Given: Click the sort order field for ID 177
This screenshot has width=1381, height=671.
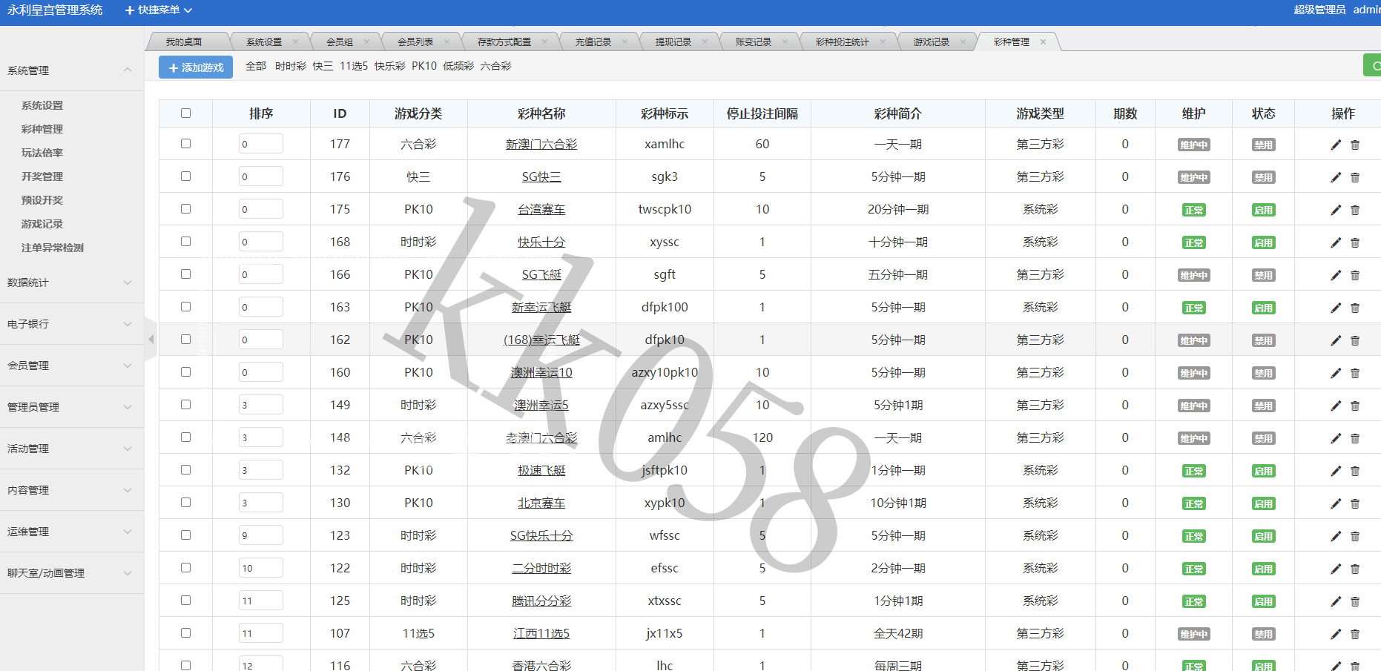Looking at the screenshot, I should tap(261, 144).
